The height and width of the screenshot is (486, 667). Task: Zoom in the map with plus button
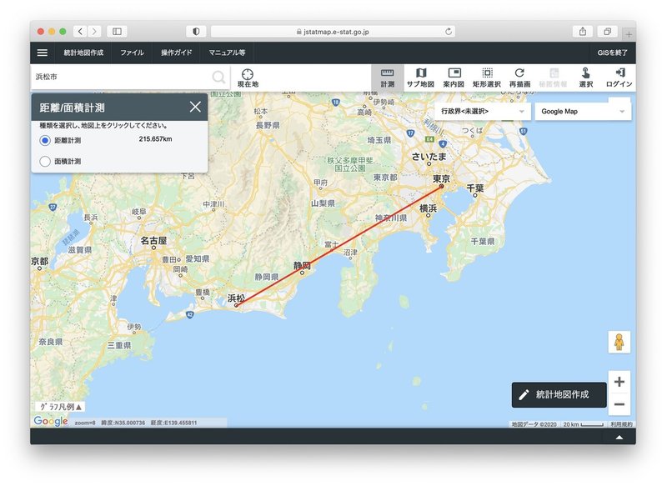(619, 382)
